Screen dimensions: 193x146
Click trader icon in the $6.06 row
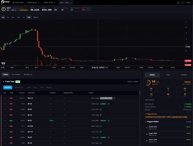click(x=108, y=104)
